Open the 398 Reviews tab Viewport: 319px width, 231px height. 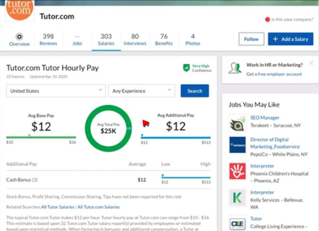(x=48, y=39)
